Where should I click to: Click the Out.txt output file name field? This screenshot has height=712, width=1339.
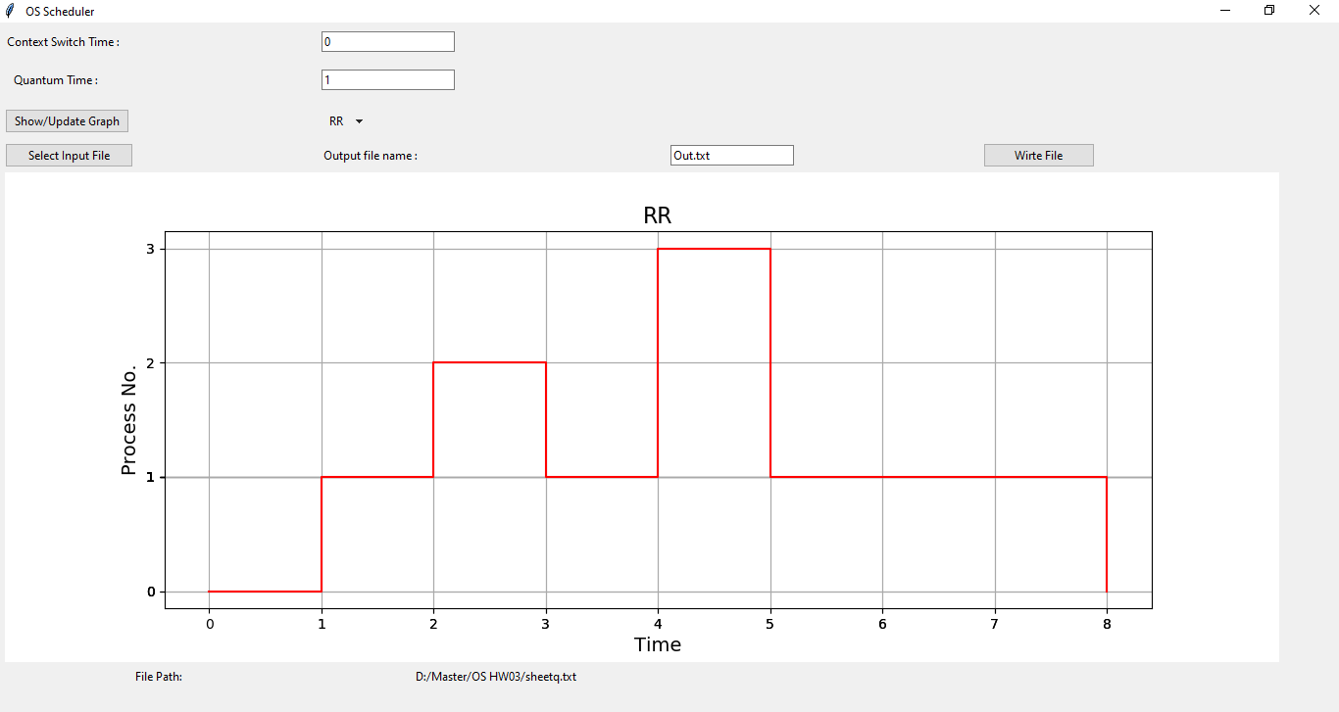click(x=732, y=155)
